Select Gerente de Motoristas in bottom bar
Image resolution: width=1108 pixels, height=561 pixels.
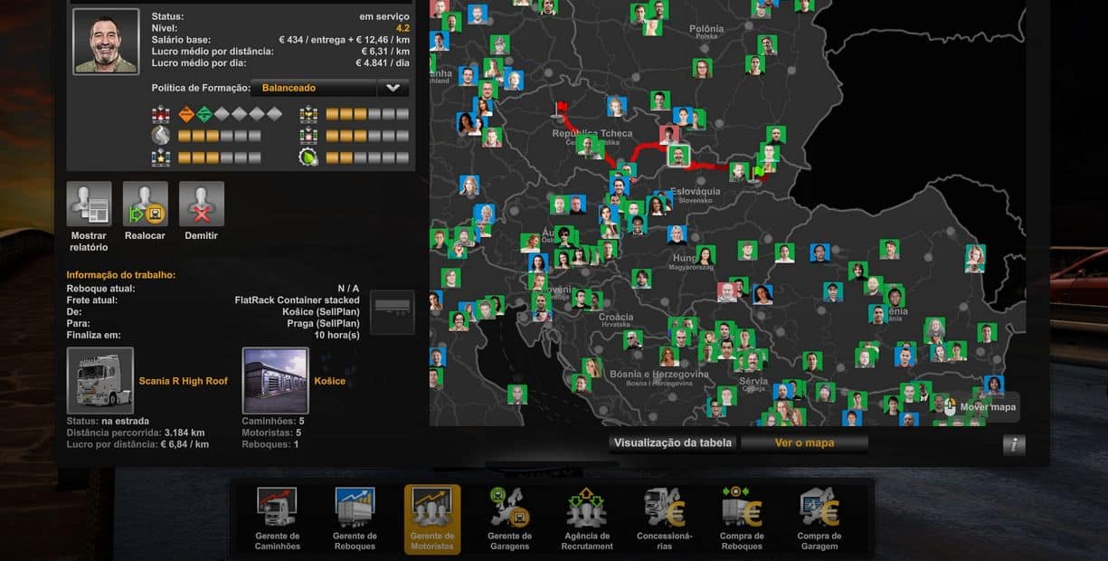pyautogui.click(x=431, y=518)
